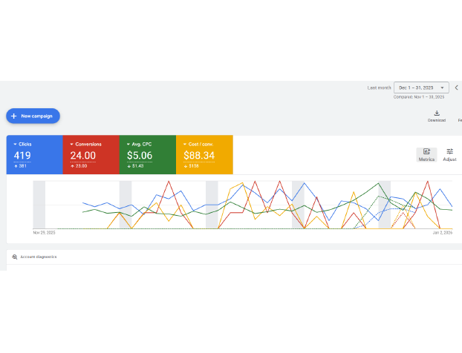Open the Dec 1 – 31, 2025 date dropdown
The height and width of the screenshot is (353, 462).
[x=421, y=88]
